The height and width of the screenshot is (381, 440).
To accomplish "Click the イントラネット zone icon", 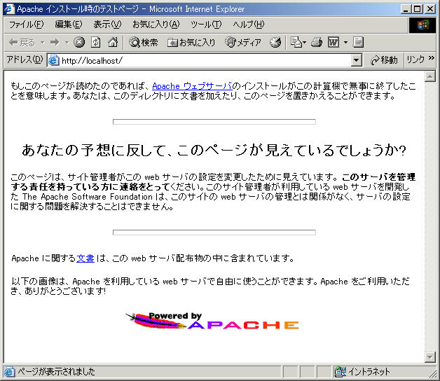I will [340, 372].
